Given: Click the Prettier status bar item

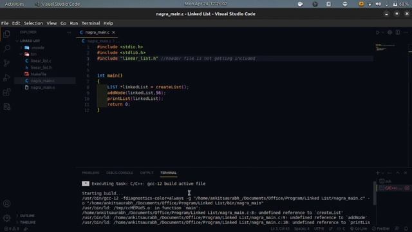Looking at the screenshot, I should click(x=380, y=229).
